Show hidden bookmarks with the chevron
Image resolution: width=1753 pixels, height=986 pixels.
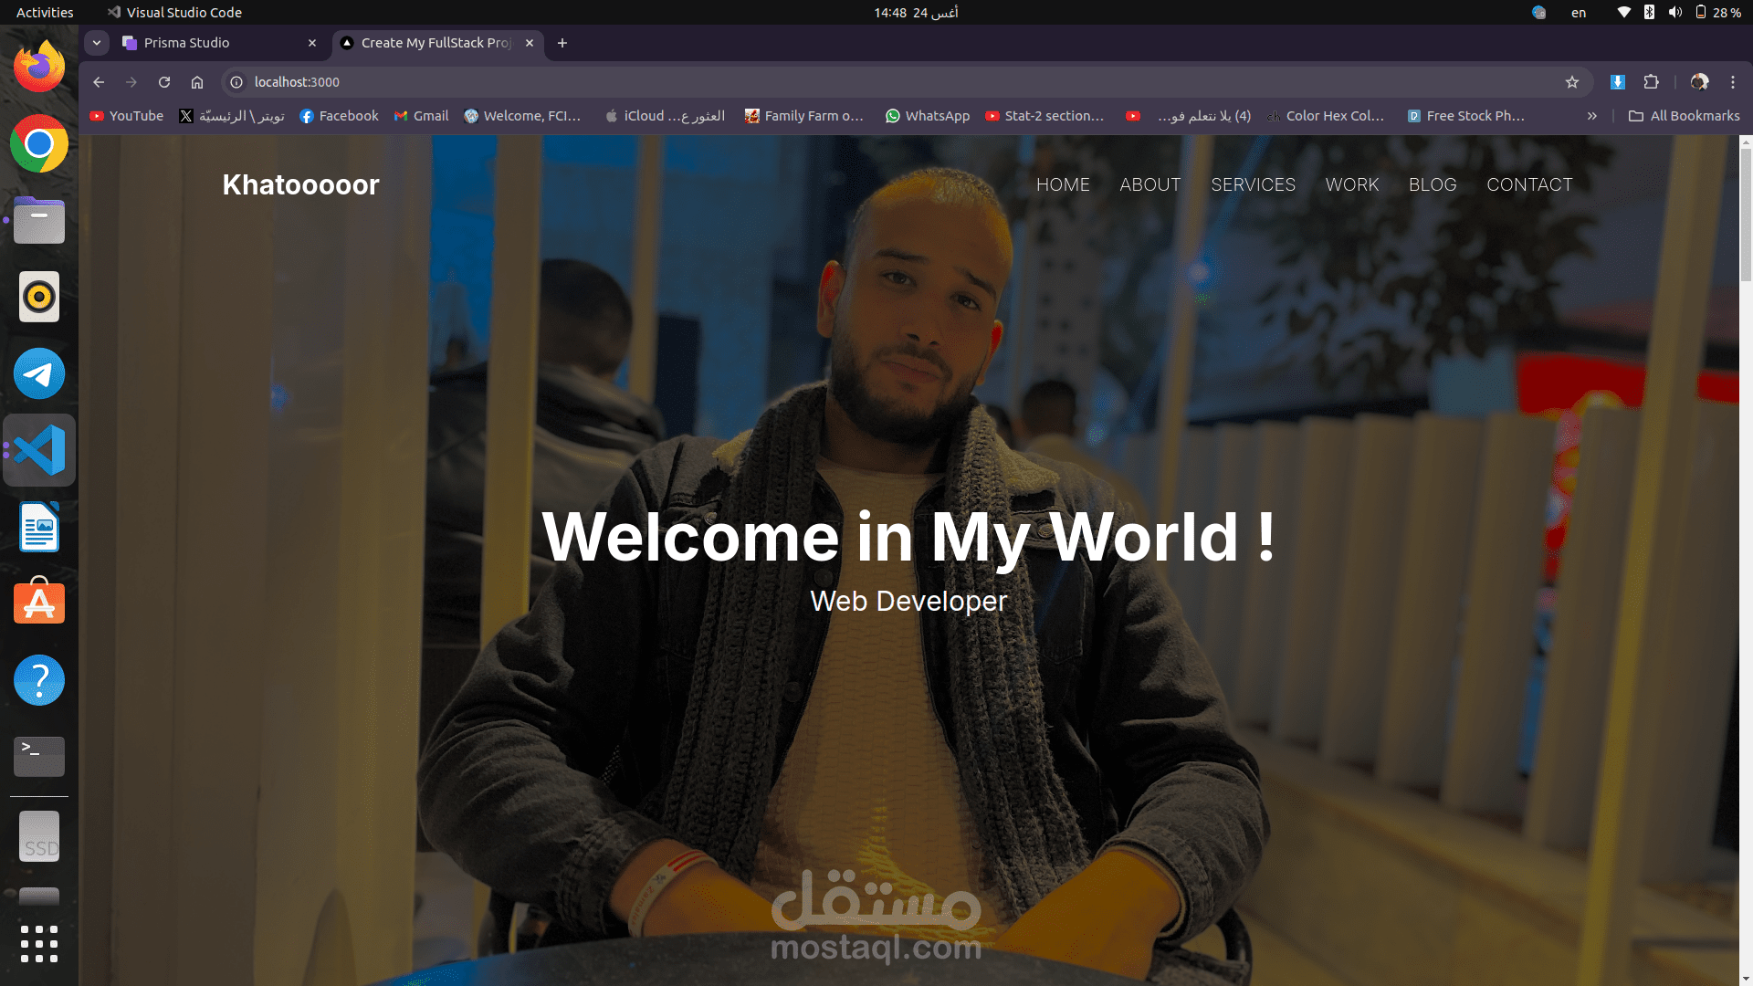coord(1592,116)
